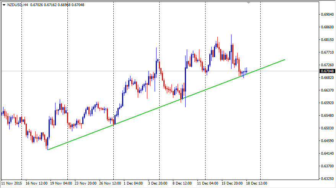Click the 11 Nov 2015 date label
Image resolution: width=336 pixels, height=188 pixels.
[x=11, y=183]
